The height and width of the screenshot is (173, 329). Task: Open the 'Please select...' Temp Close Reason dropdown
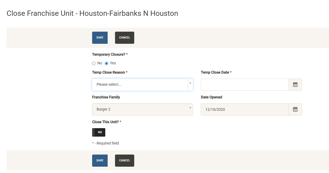tap(139, 85)
